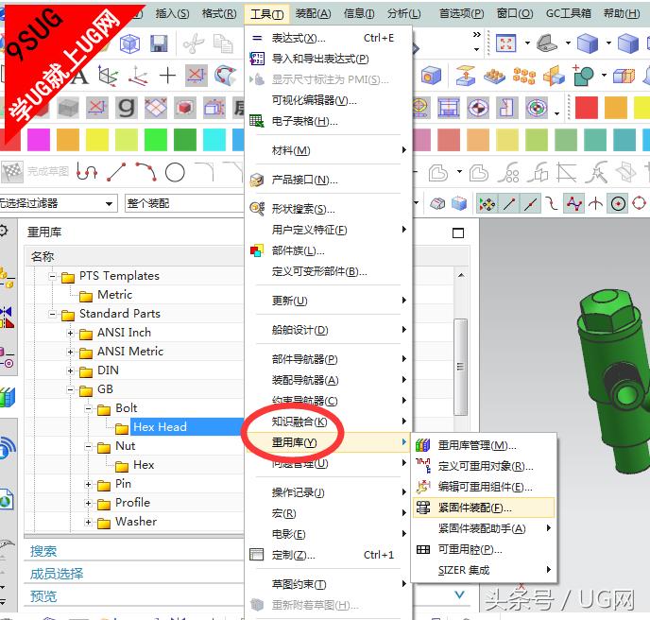The image size is (650, 620).
Task: Expand the Washer folder
Action: [88, 522]
